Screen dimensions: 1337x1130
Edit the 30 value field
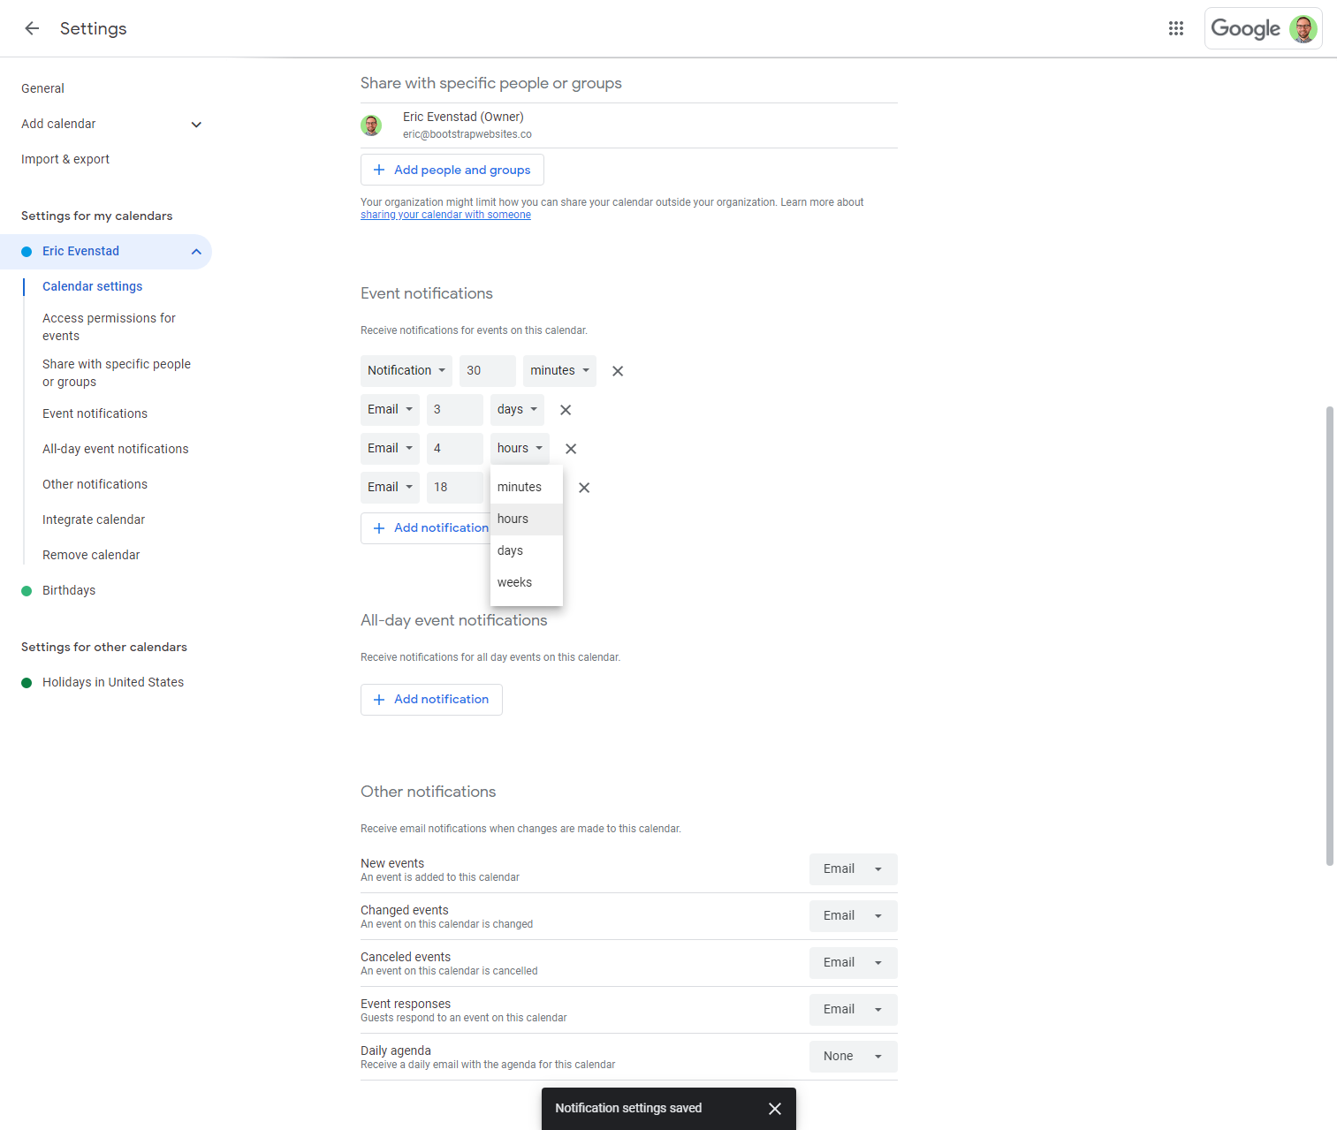pos(488,371)
